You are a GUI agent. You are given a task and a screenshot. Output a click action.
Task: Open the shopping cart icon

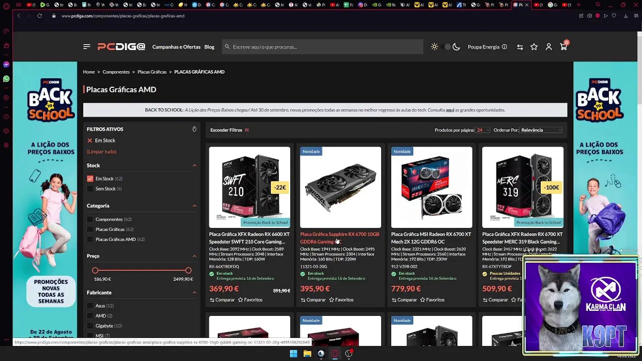pos(563,47)
